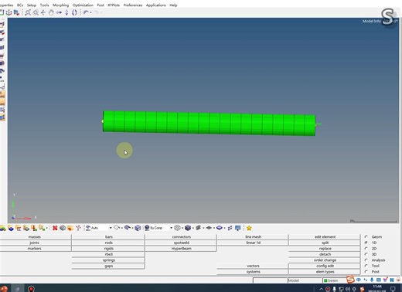This screenshot has width=402, height=292.
Task: Open the springs panel
Action: [109, 260]
